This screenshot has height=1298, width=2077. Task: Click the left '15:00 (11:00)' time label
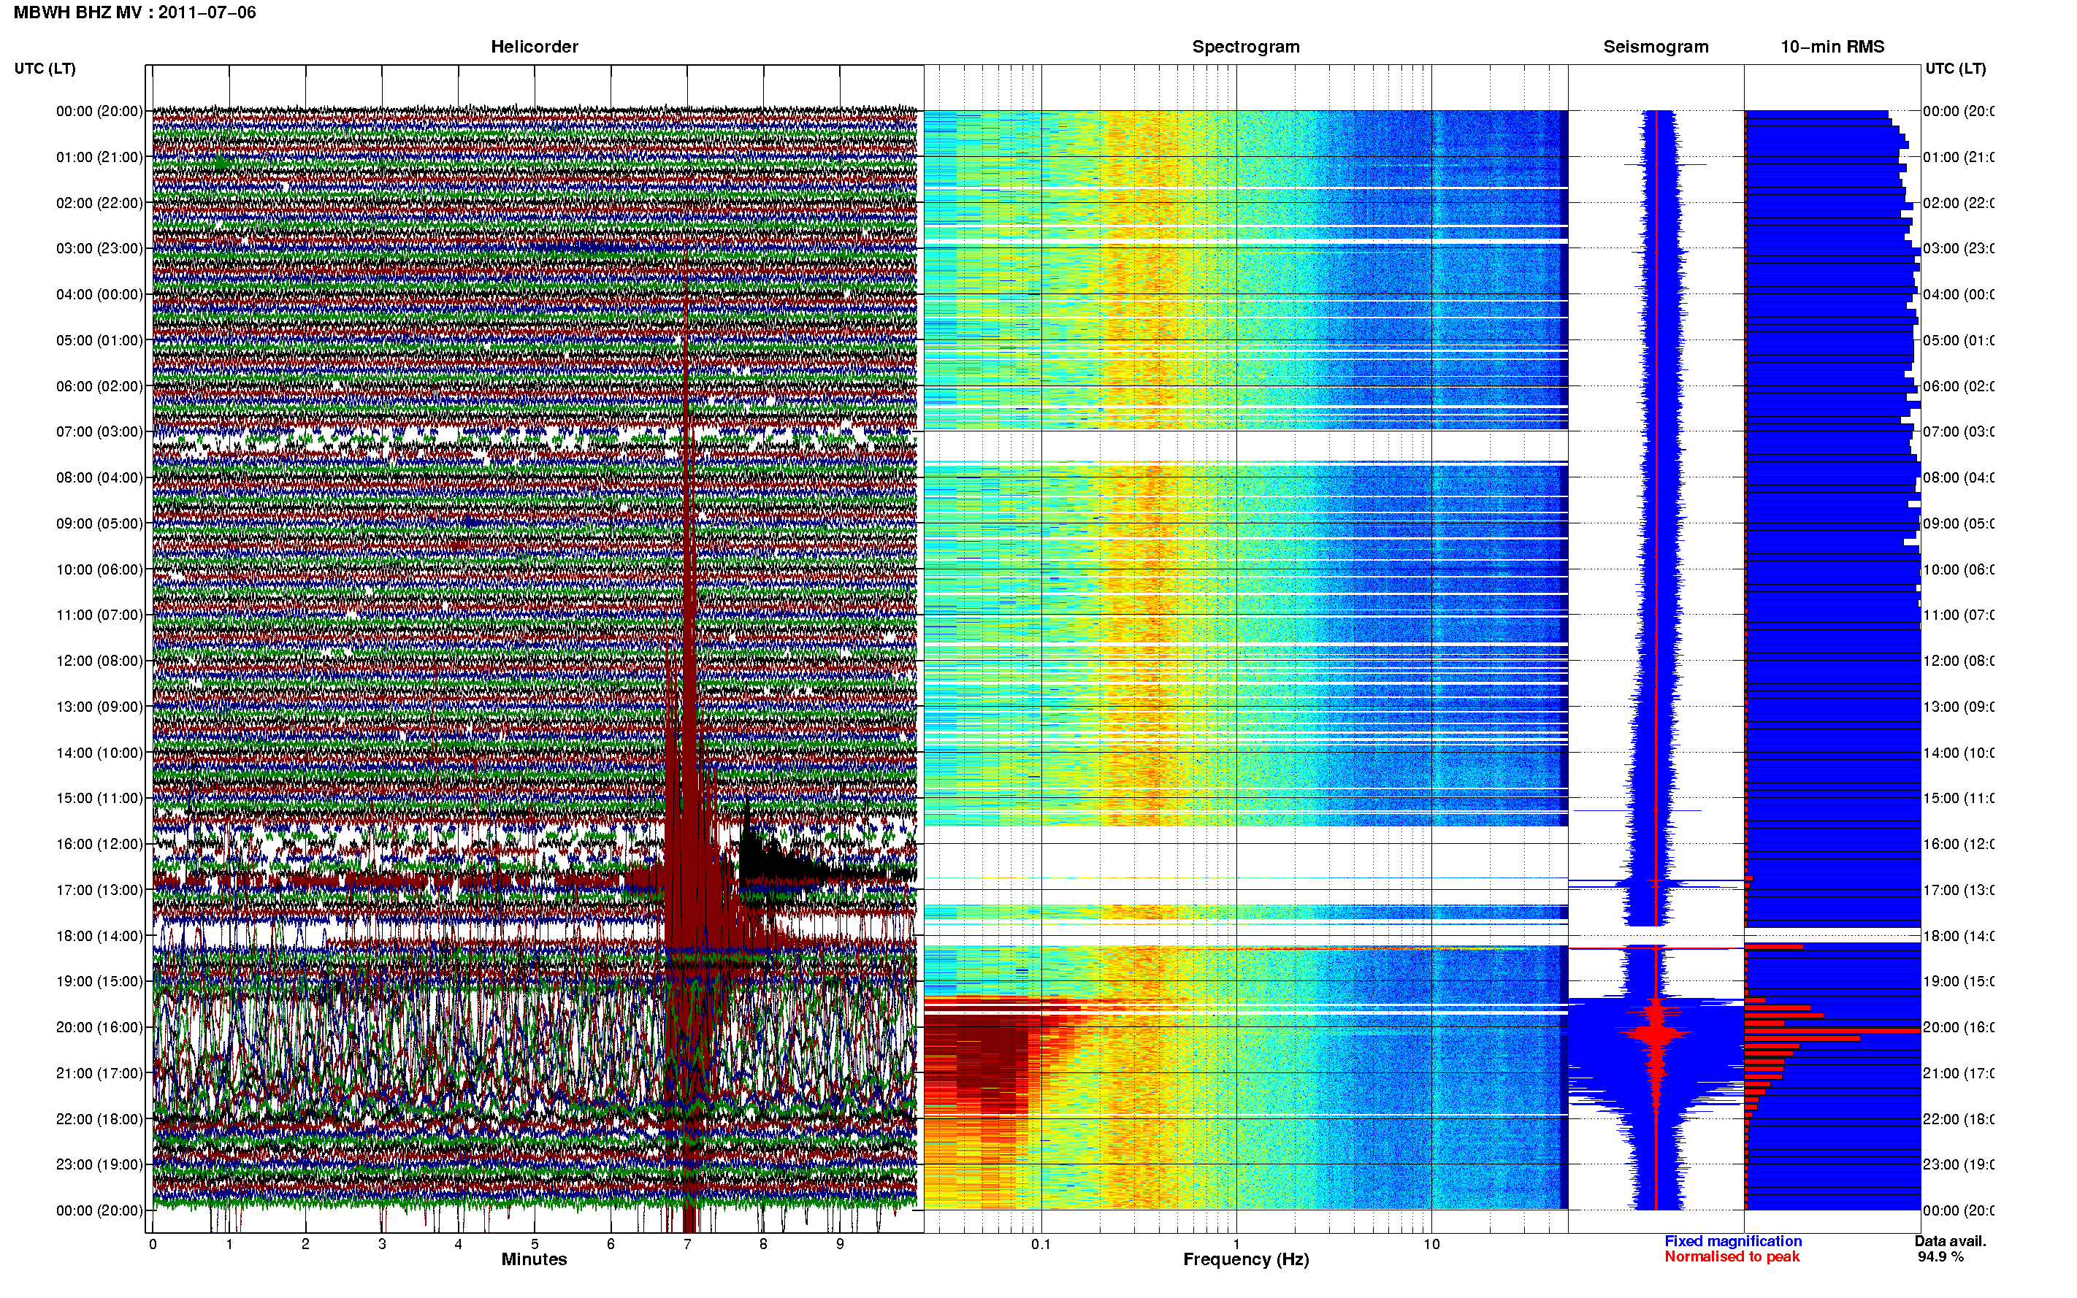pyautogui.click(x=99, y=799)
